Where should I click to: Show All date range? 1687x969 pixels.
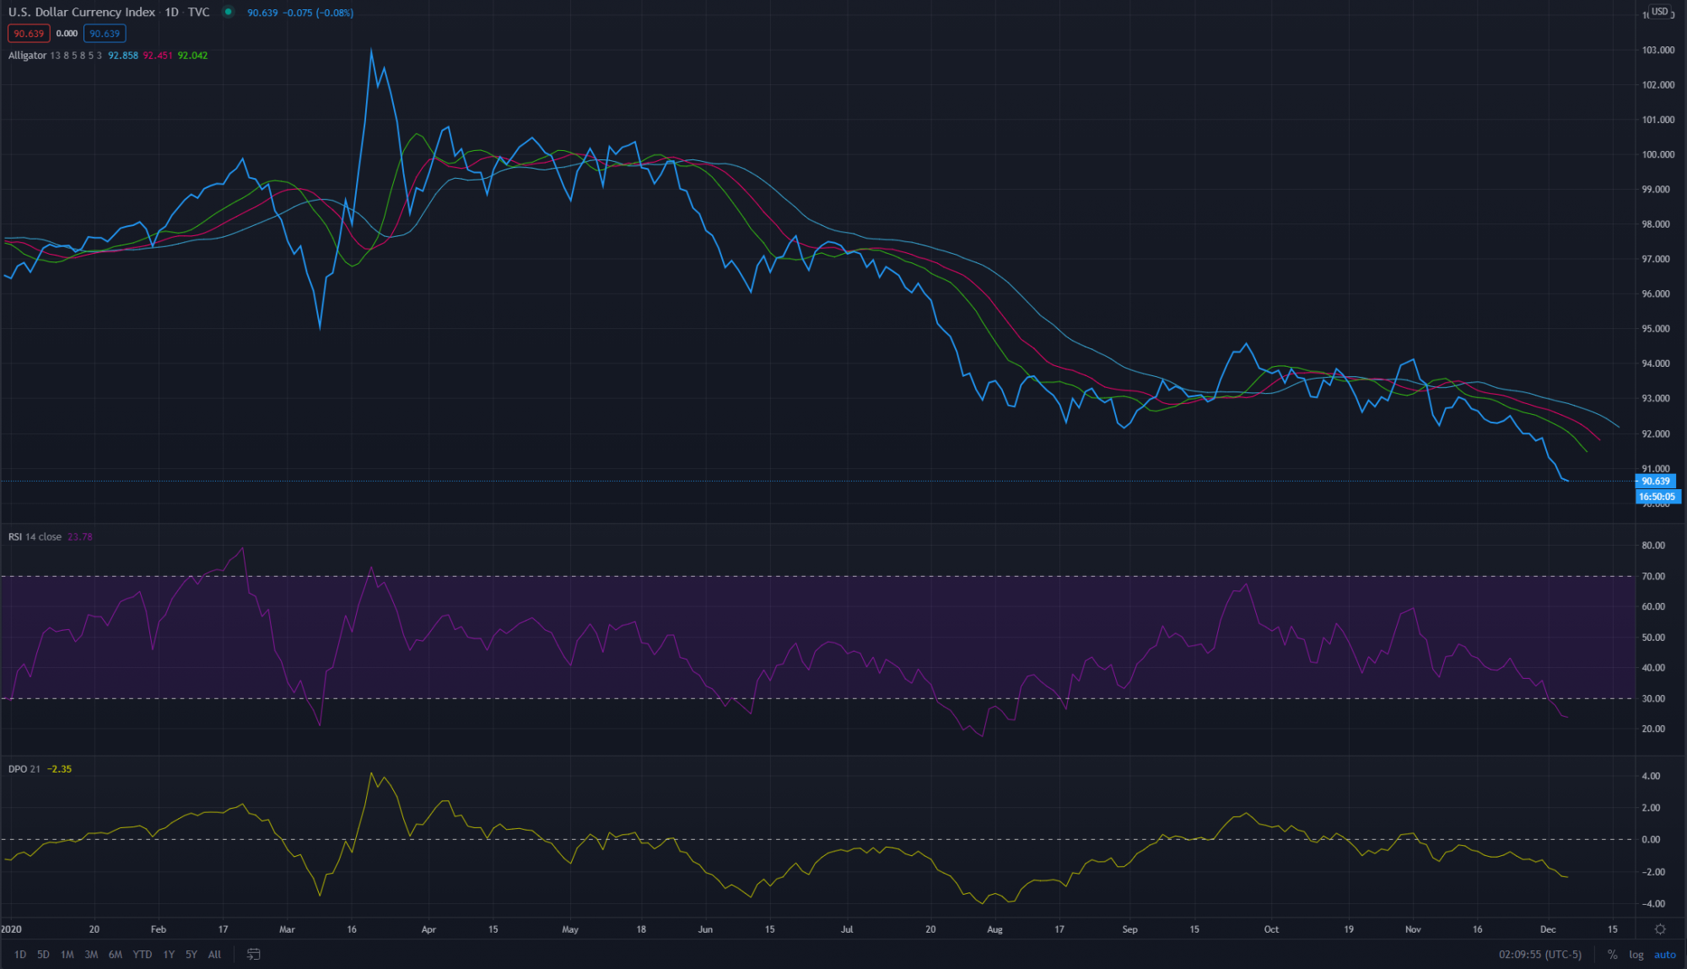pyautogui.click(x=214, y=954)
